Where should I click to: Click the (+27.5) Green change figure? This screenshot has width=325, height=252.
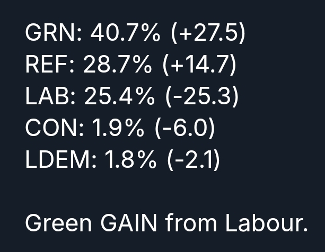208,34
